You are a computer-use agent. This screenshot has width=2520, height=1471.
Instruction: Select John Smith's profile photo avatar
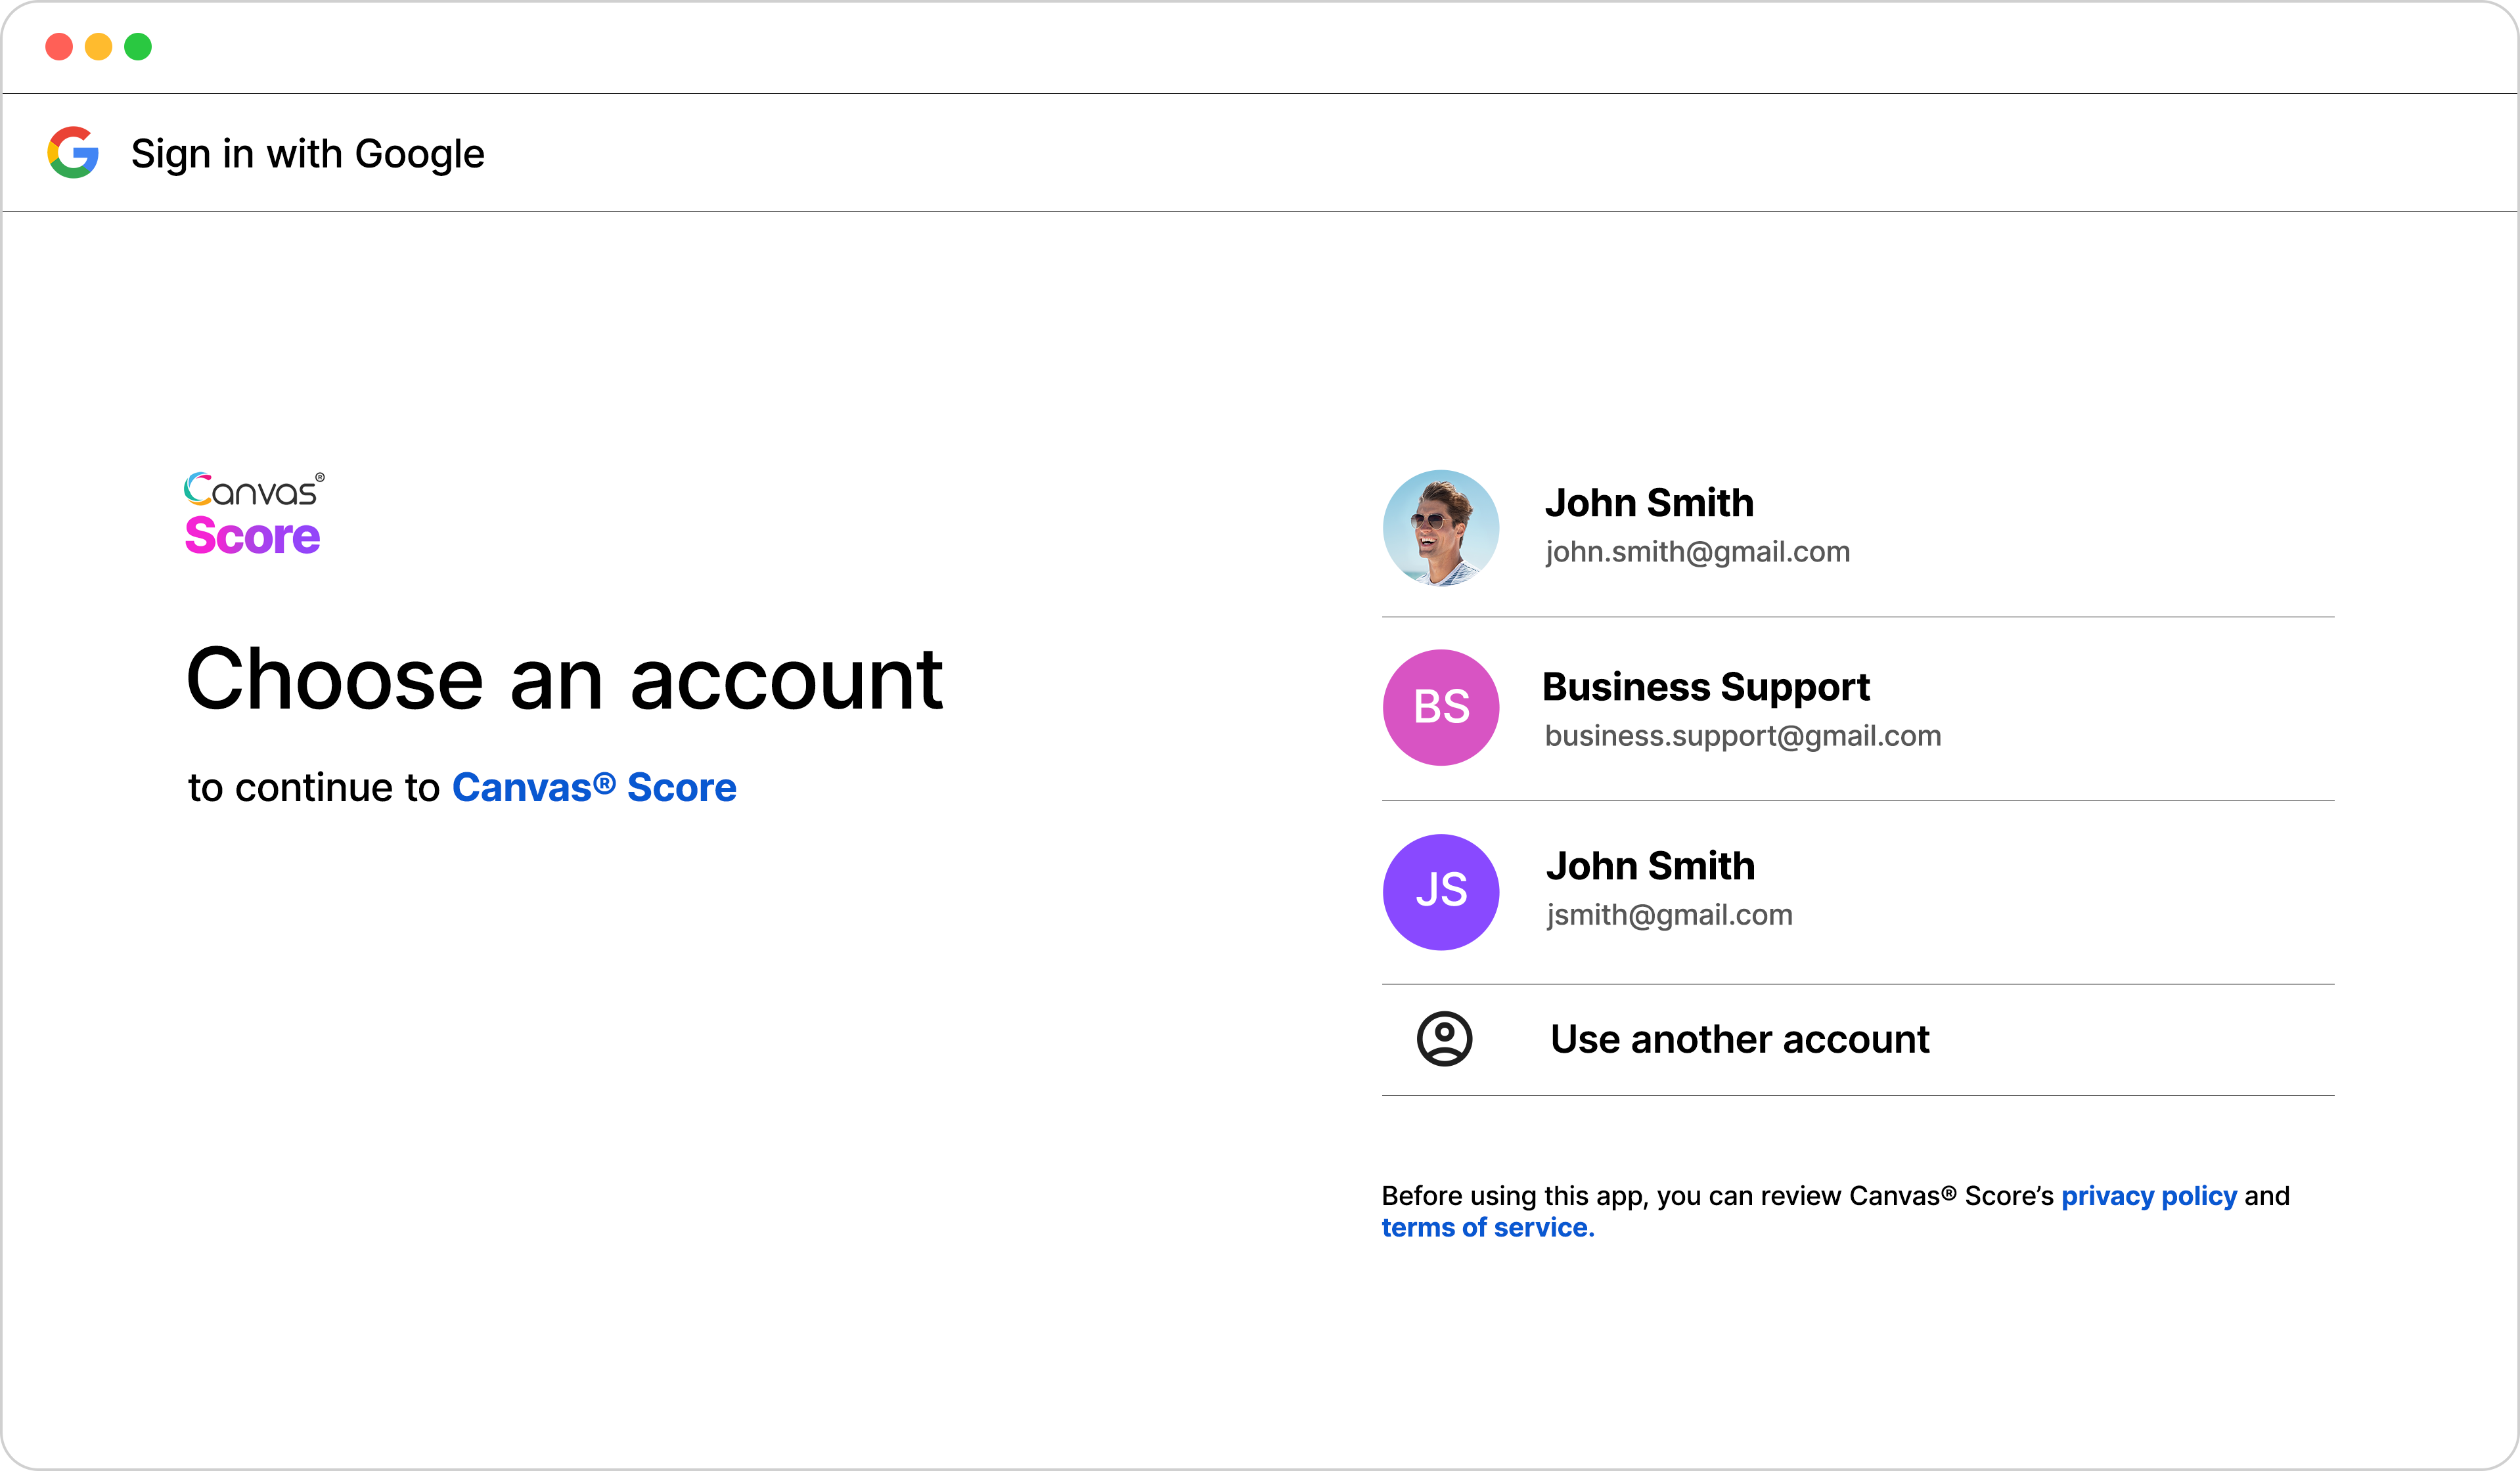pos(1441,527)
